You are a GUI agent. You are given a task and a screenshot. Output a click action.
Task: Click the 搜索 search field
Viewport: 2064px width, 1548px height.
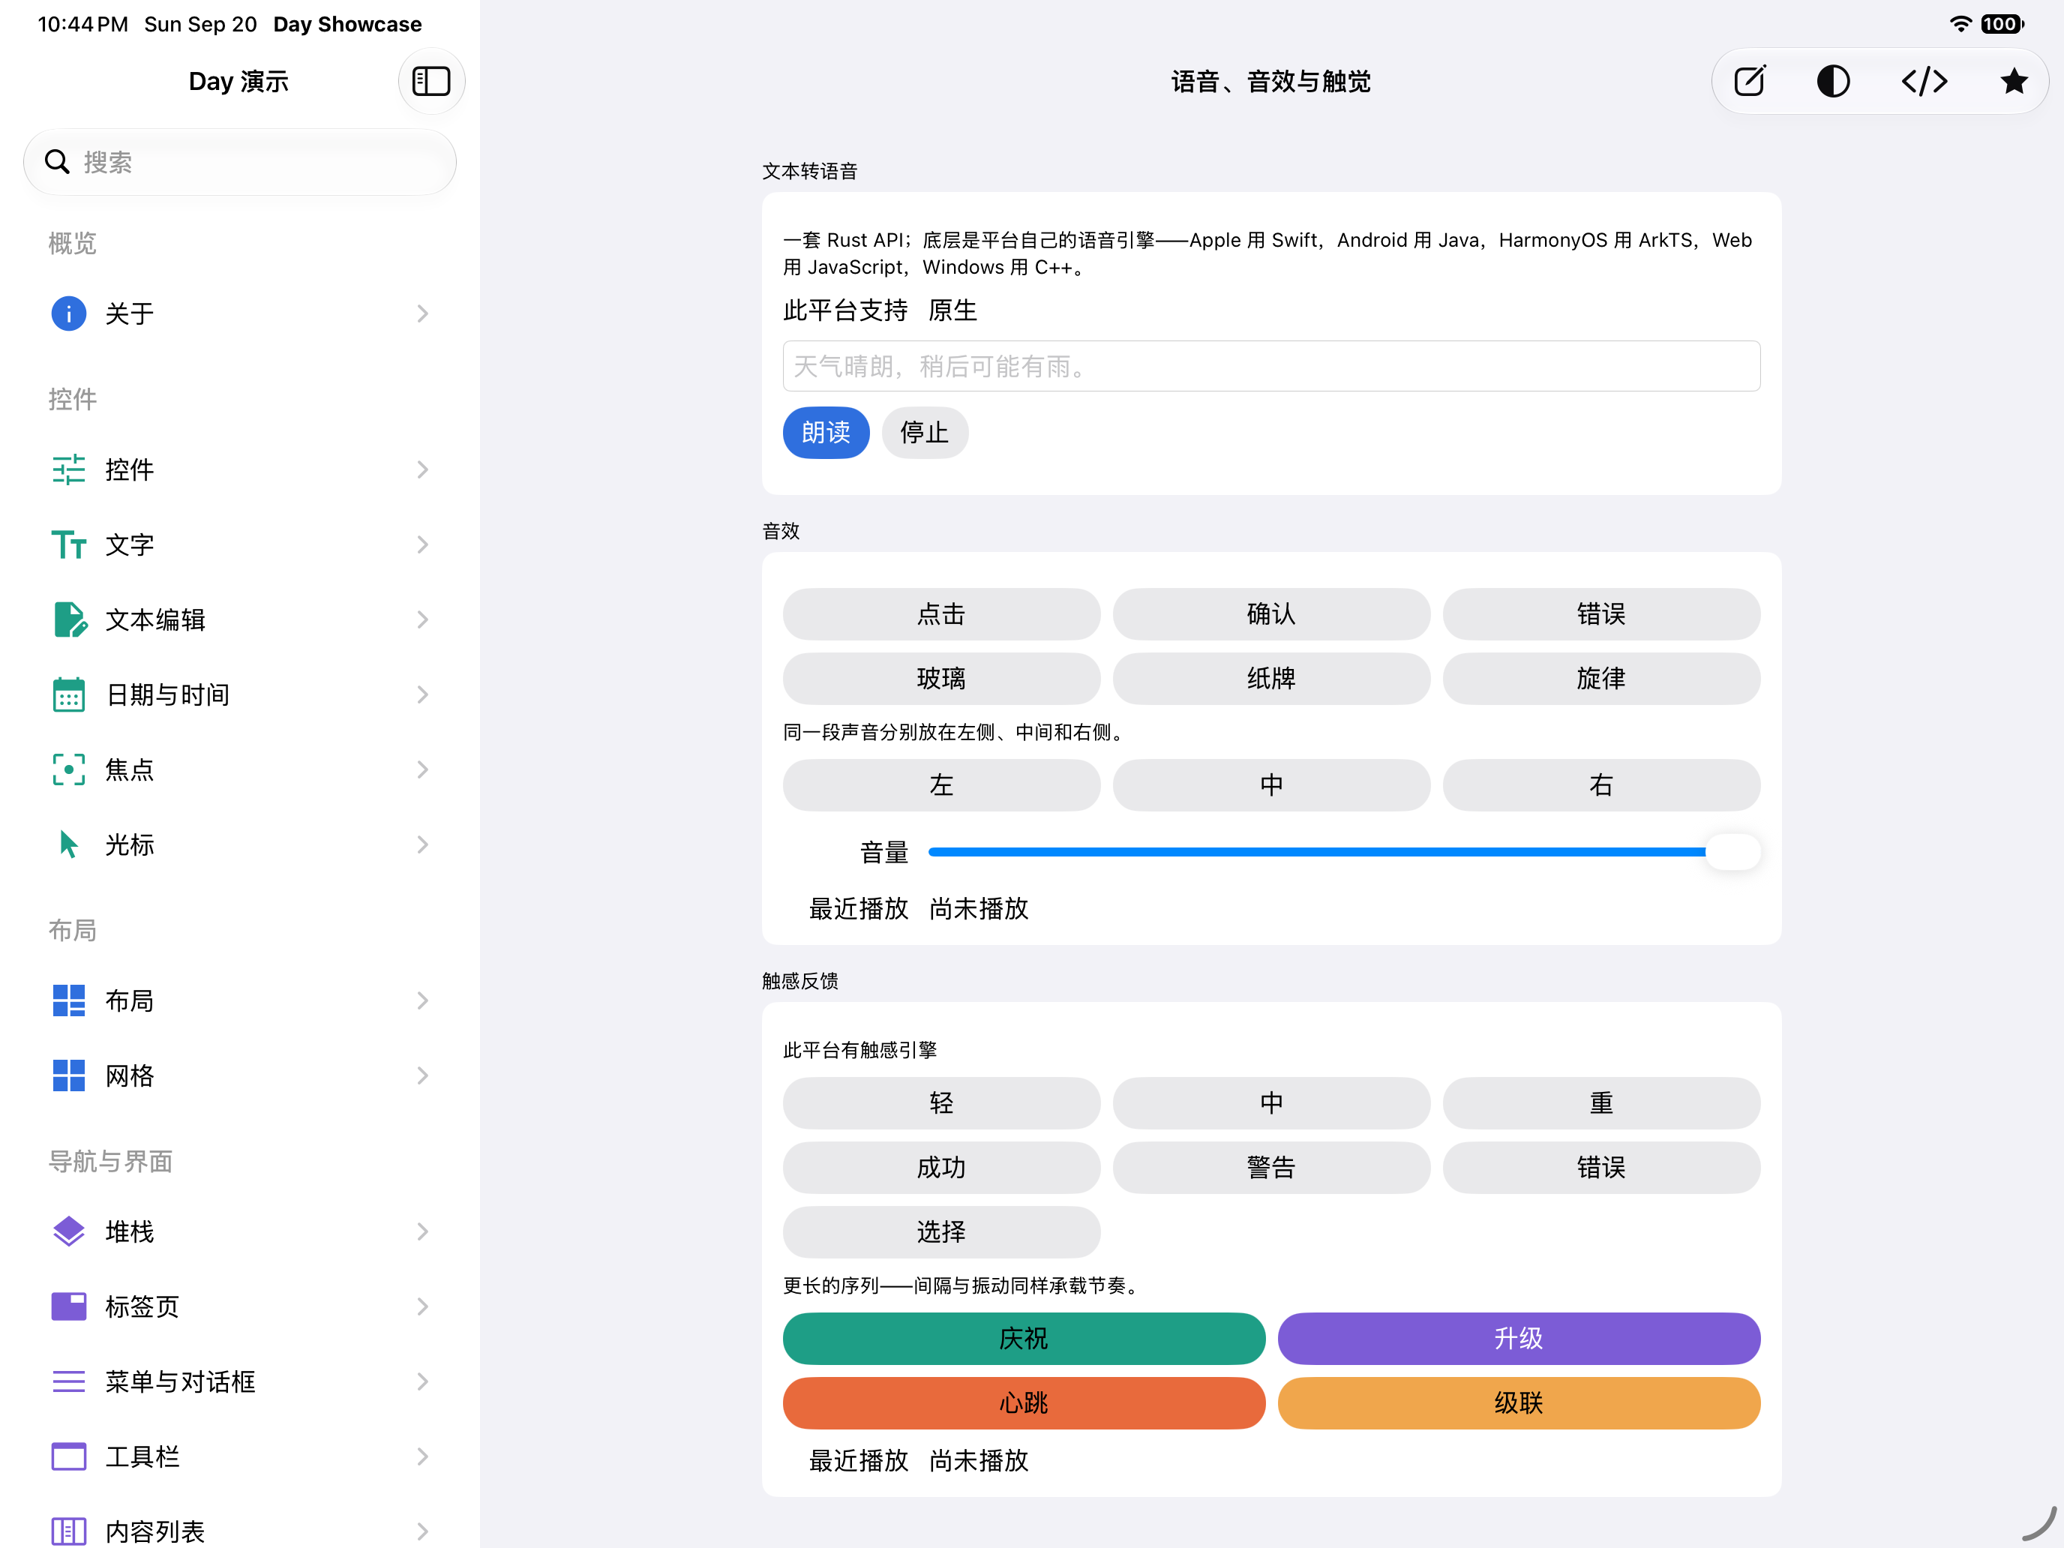[240, 161]
